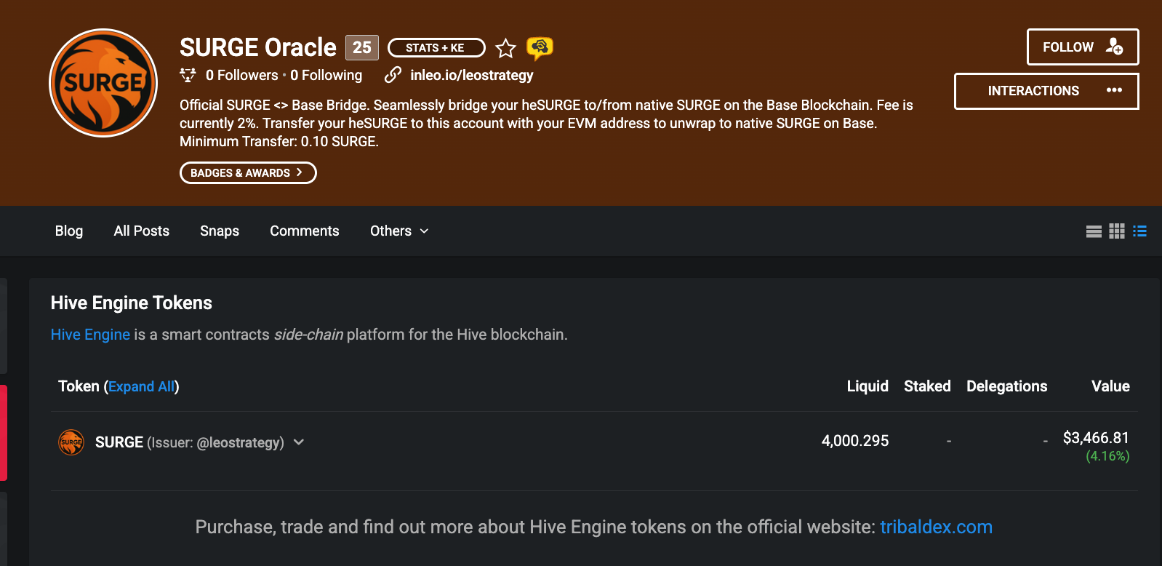1162x566 pixels.
Task: Click the followers network icon
Action: (188, 75)
